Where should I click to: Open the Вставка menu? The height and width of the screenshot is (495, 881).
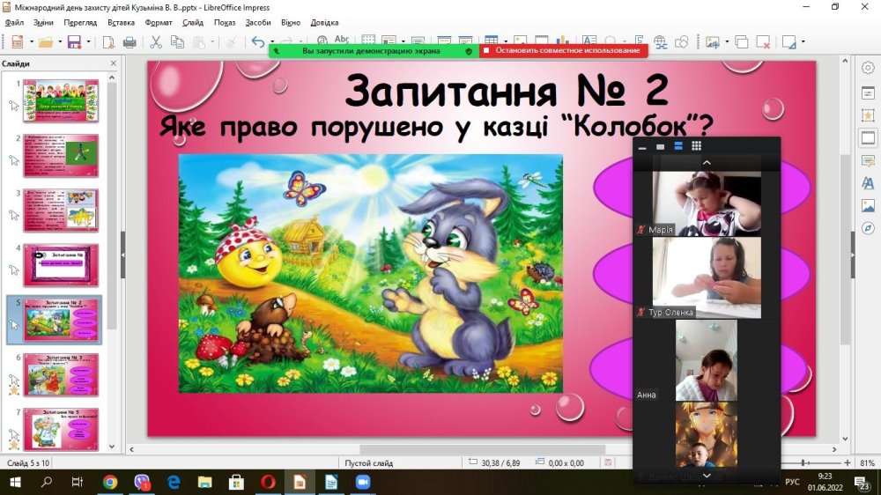[x=121, y=23]
